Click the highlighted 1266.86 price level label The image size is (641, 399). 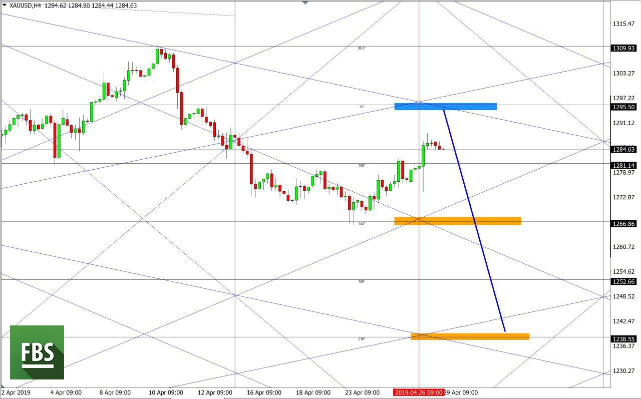tap(624, 224)
